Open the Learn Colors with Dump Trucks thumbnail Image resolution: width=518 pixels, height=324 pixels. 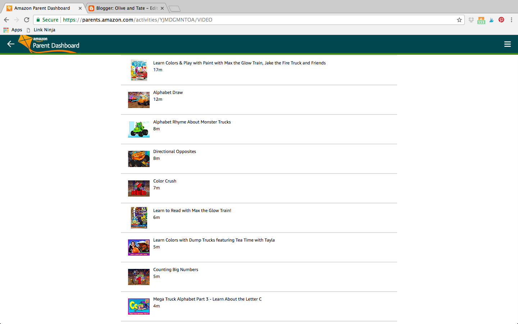pyautogui.click(x=139, y=247)
